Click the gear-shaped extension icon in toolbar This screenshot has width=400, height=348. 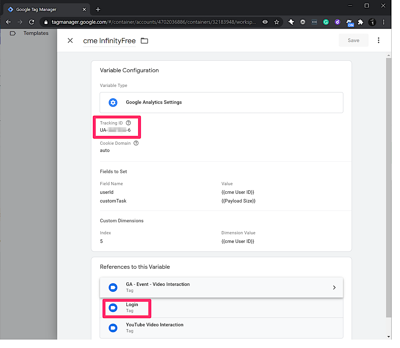point(303,22)
